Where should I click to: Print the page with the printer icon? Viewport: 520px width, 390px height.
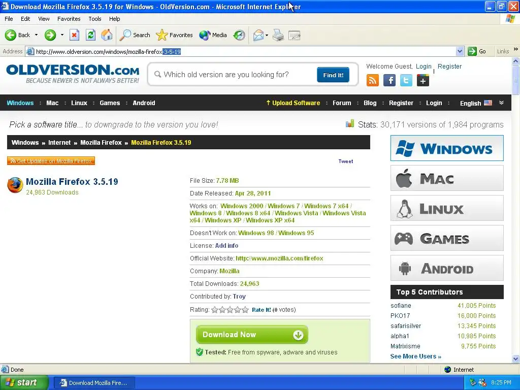(x=278, y=35)
